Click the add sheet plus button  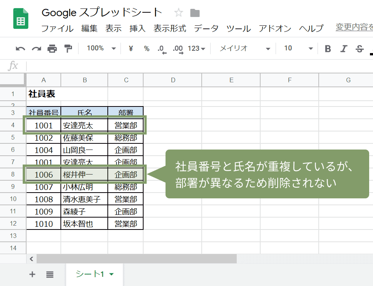[x=32, y=274]
